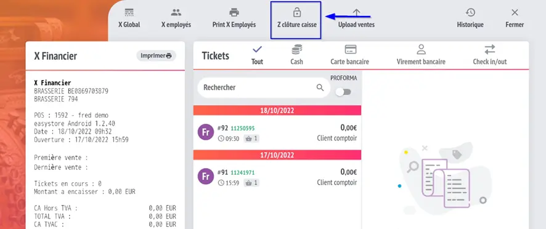
Task: Open the X Global report
Action: (x=129, y=18)
